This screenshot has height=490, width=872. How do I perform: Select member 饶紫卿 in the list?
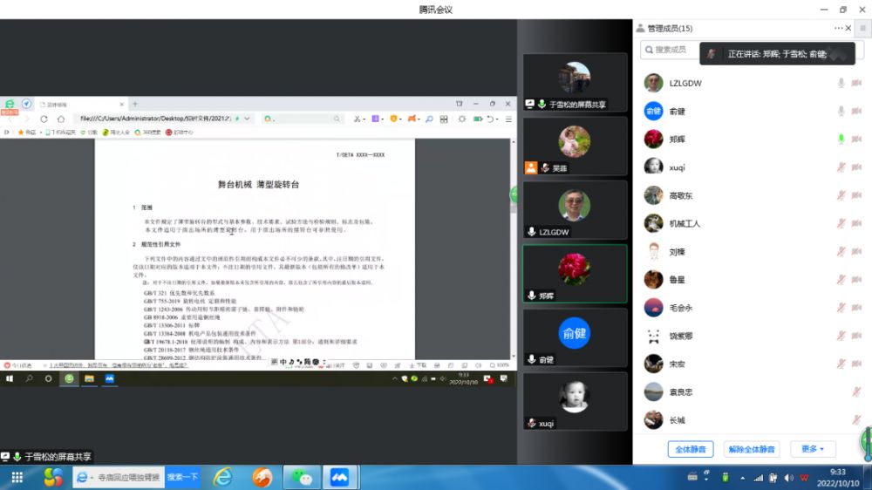pos(753,336)
